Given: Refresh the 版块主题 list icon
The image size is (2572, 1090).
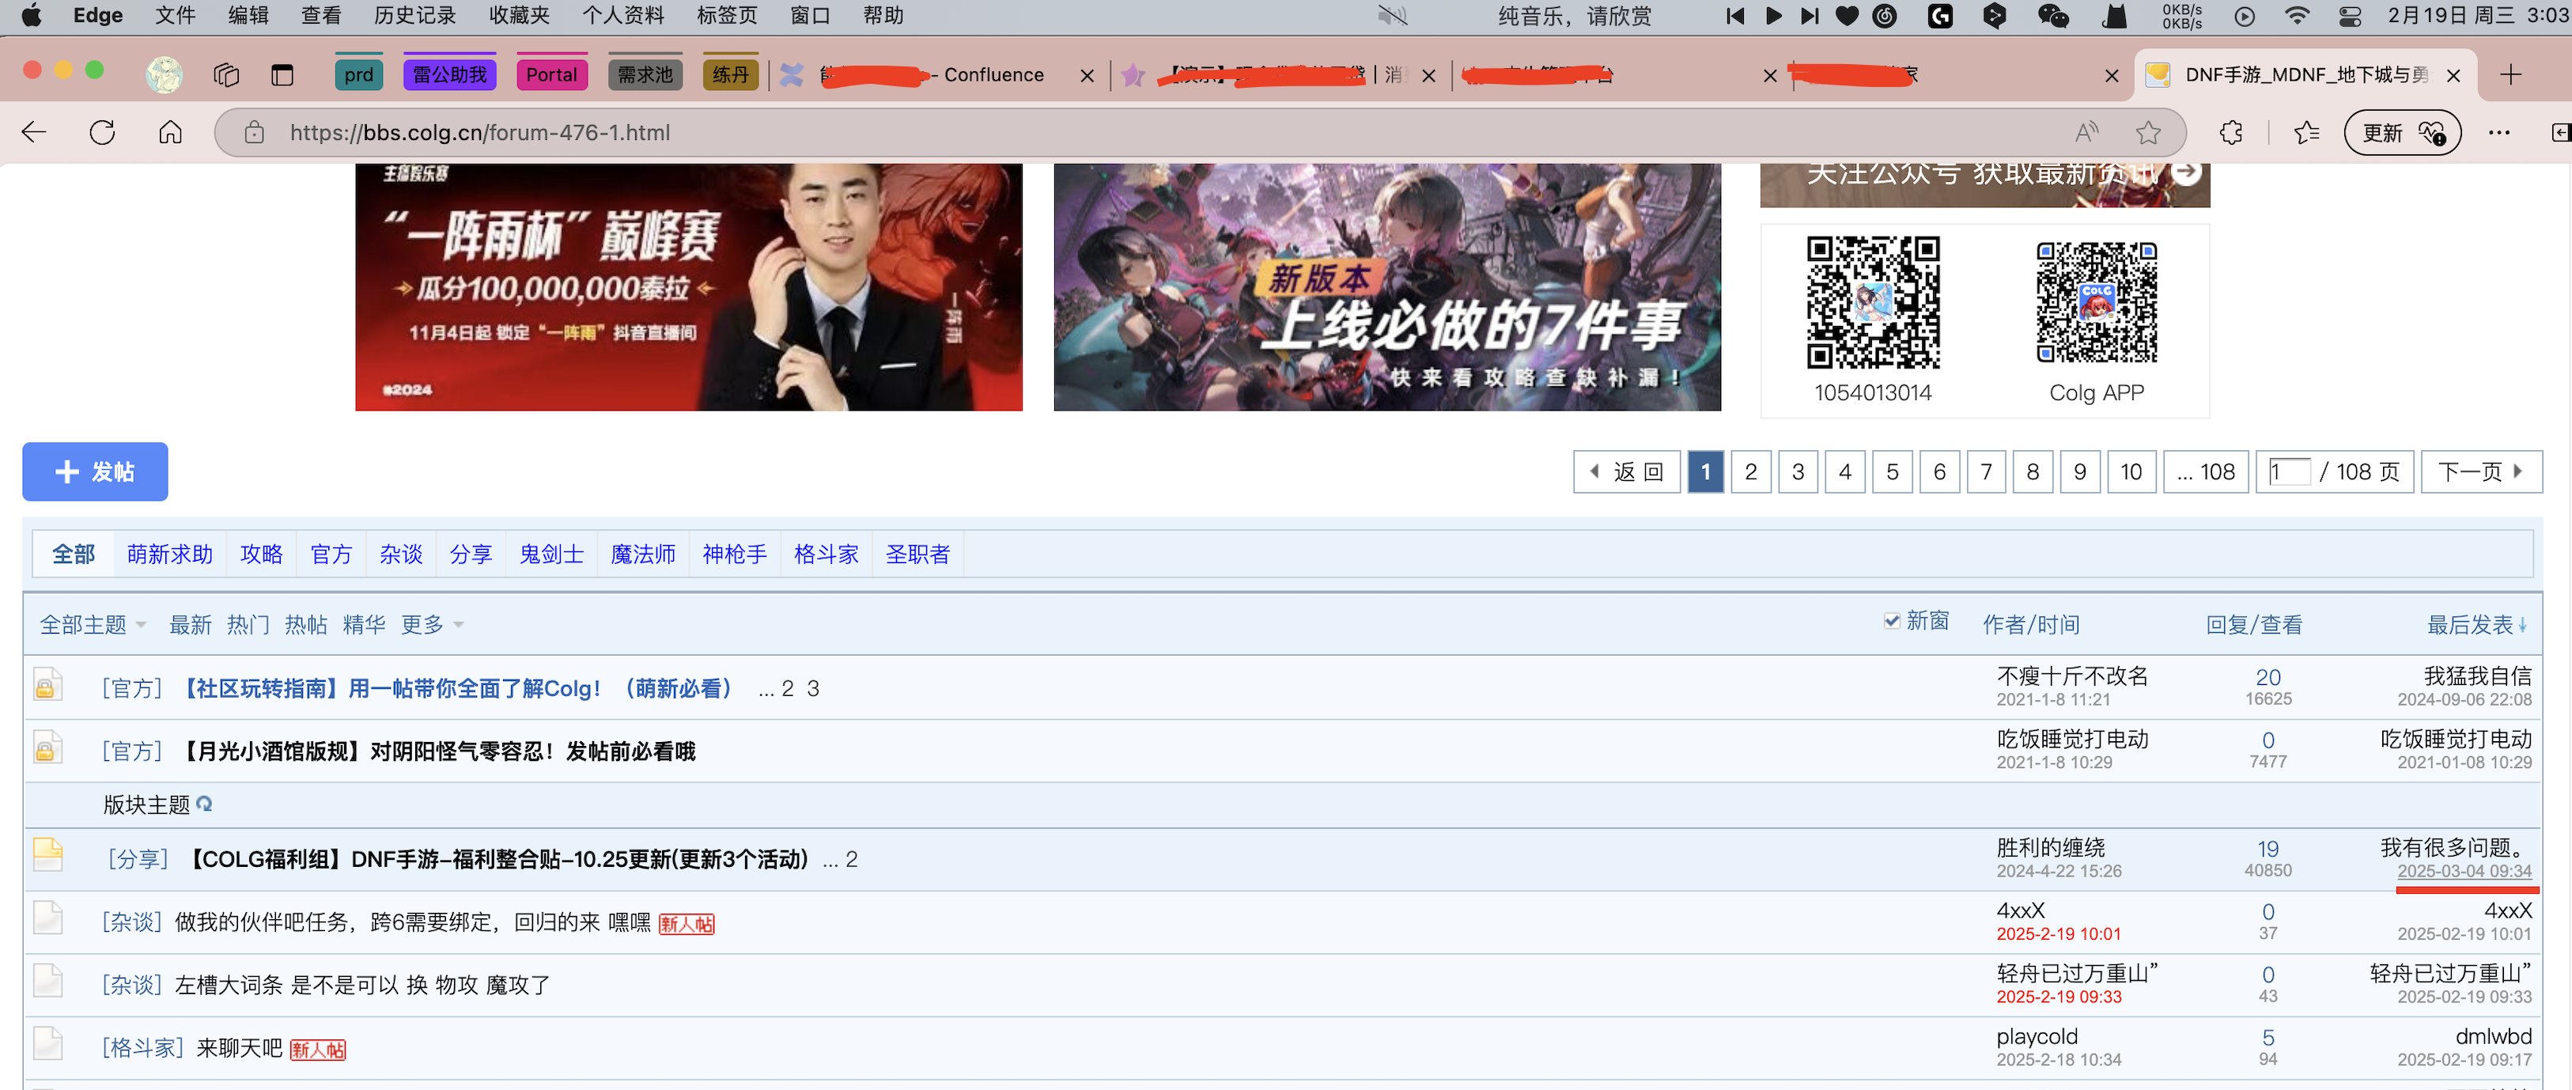Looking at the screenshot, I should pos(205,804).
